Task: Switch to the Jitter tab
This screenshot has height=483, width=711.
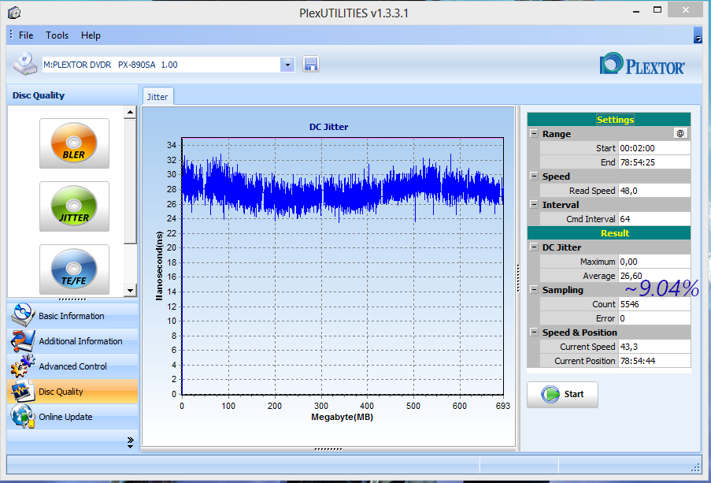Action: 157,97
